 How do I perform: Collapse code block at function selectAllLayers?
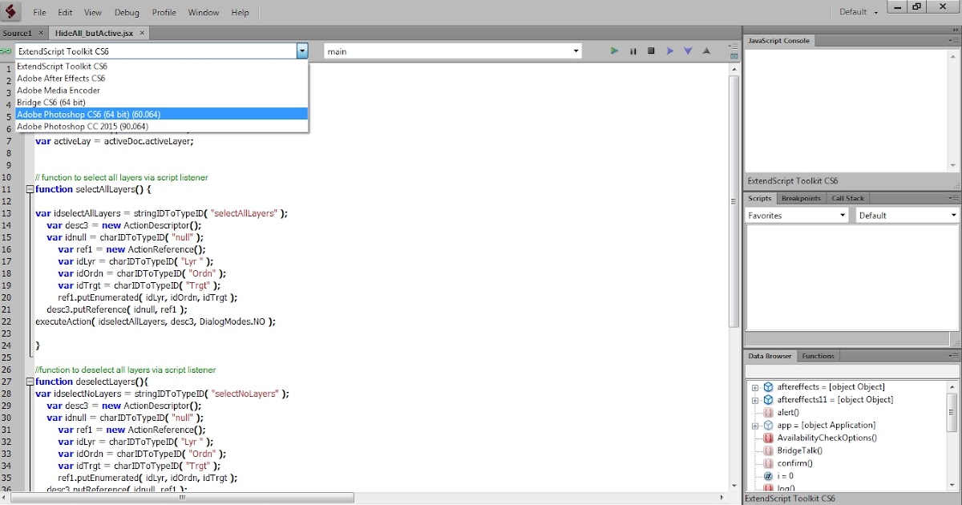point(30,189)
